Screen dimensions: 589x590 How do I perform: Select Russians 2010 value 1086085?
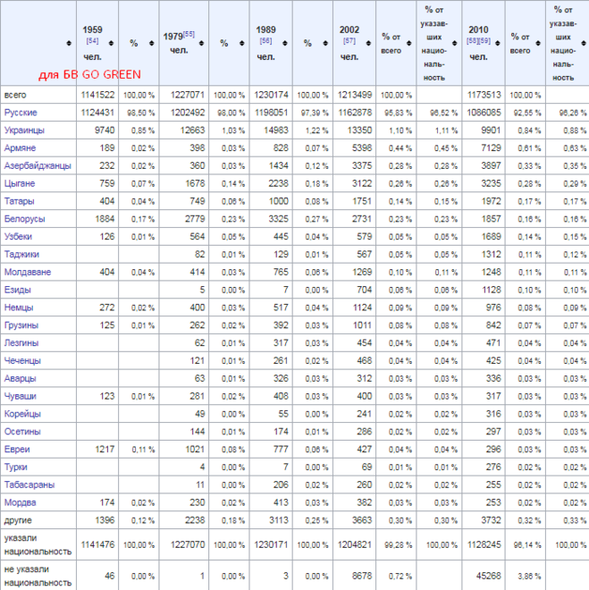tap(484, 113)
